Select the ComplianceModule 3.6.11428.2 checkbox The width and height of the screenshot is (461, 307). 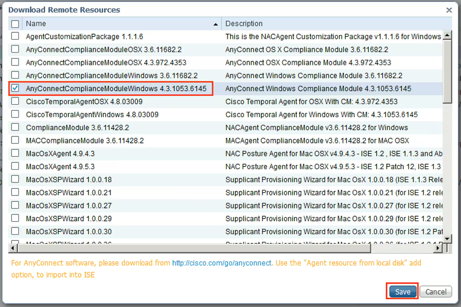[x=15, y=127]
